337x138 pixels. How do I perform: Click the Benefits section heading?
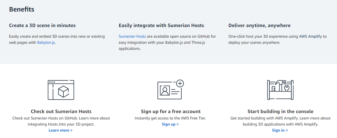point(22,9)
